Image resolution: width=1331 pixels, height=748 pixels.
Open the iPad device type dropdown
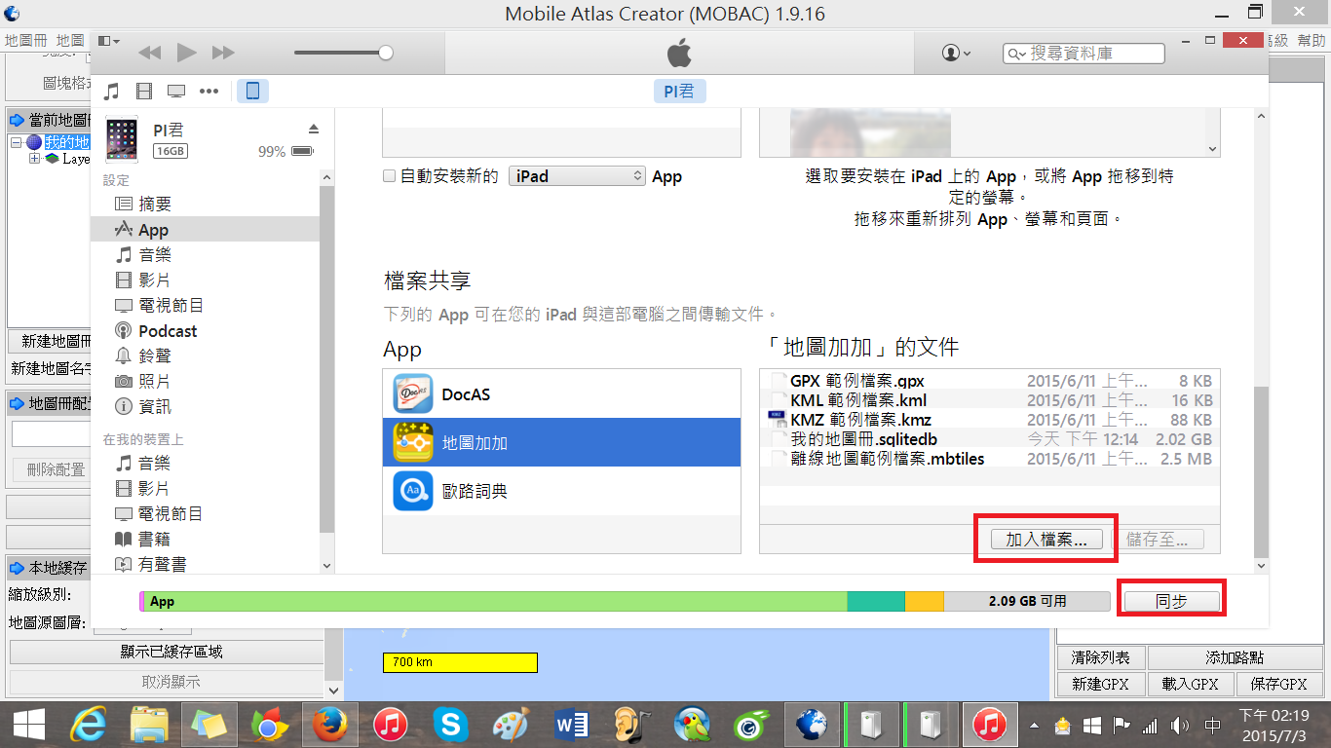click(x=578, y=176)
